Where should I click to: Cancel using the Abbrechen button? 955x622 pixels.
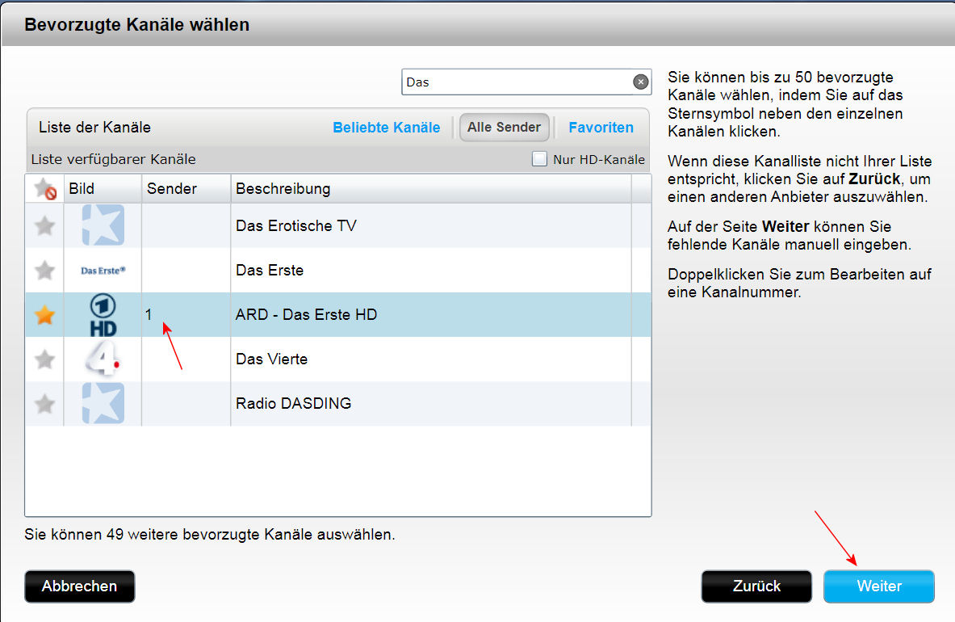point(80,586)
